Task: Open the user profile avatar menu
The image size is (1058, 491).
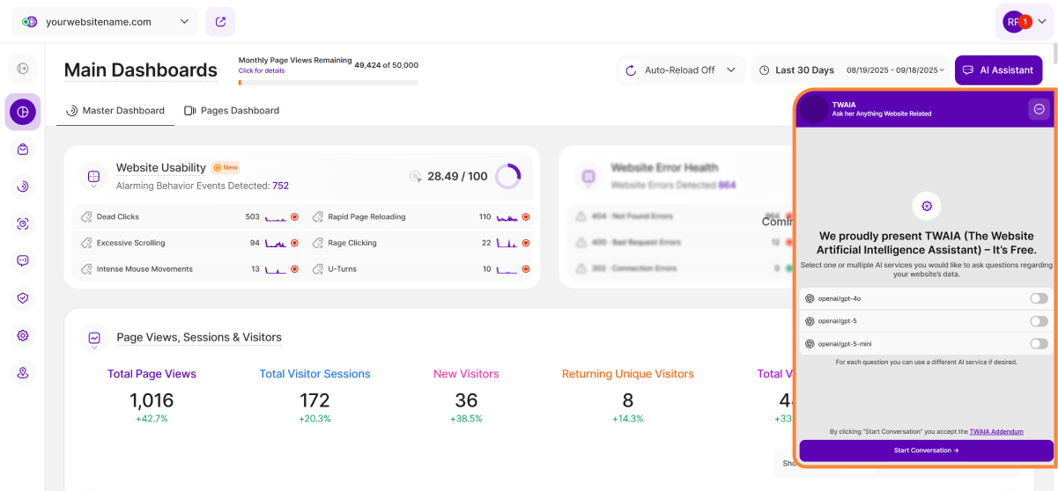Action: click(1024, 22)
